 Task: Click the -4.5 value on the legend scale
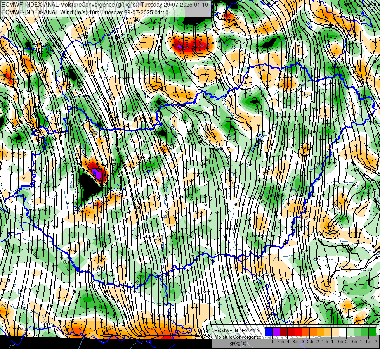click(x=280, y=342)
